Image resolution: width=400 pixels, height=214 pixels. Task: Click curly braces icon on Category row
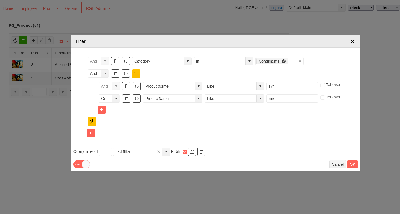(126, 61)
